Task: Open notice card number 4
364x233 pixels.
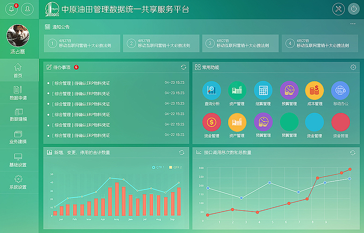Action: coord(320,43)
